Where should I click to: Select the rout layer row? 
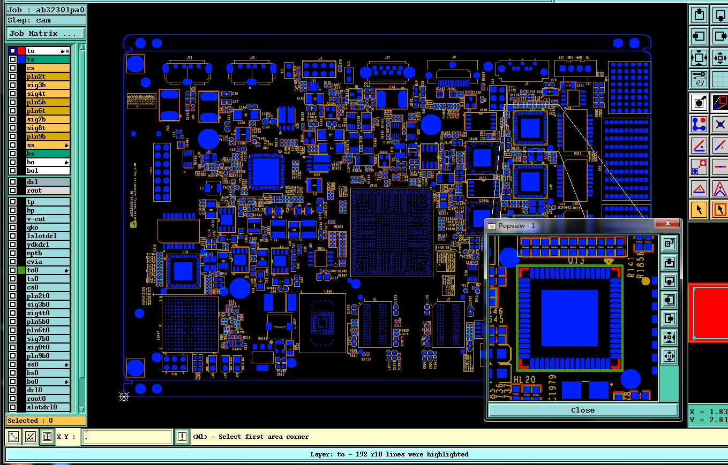[48, 190]
